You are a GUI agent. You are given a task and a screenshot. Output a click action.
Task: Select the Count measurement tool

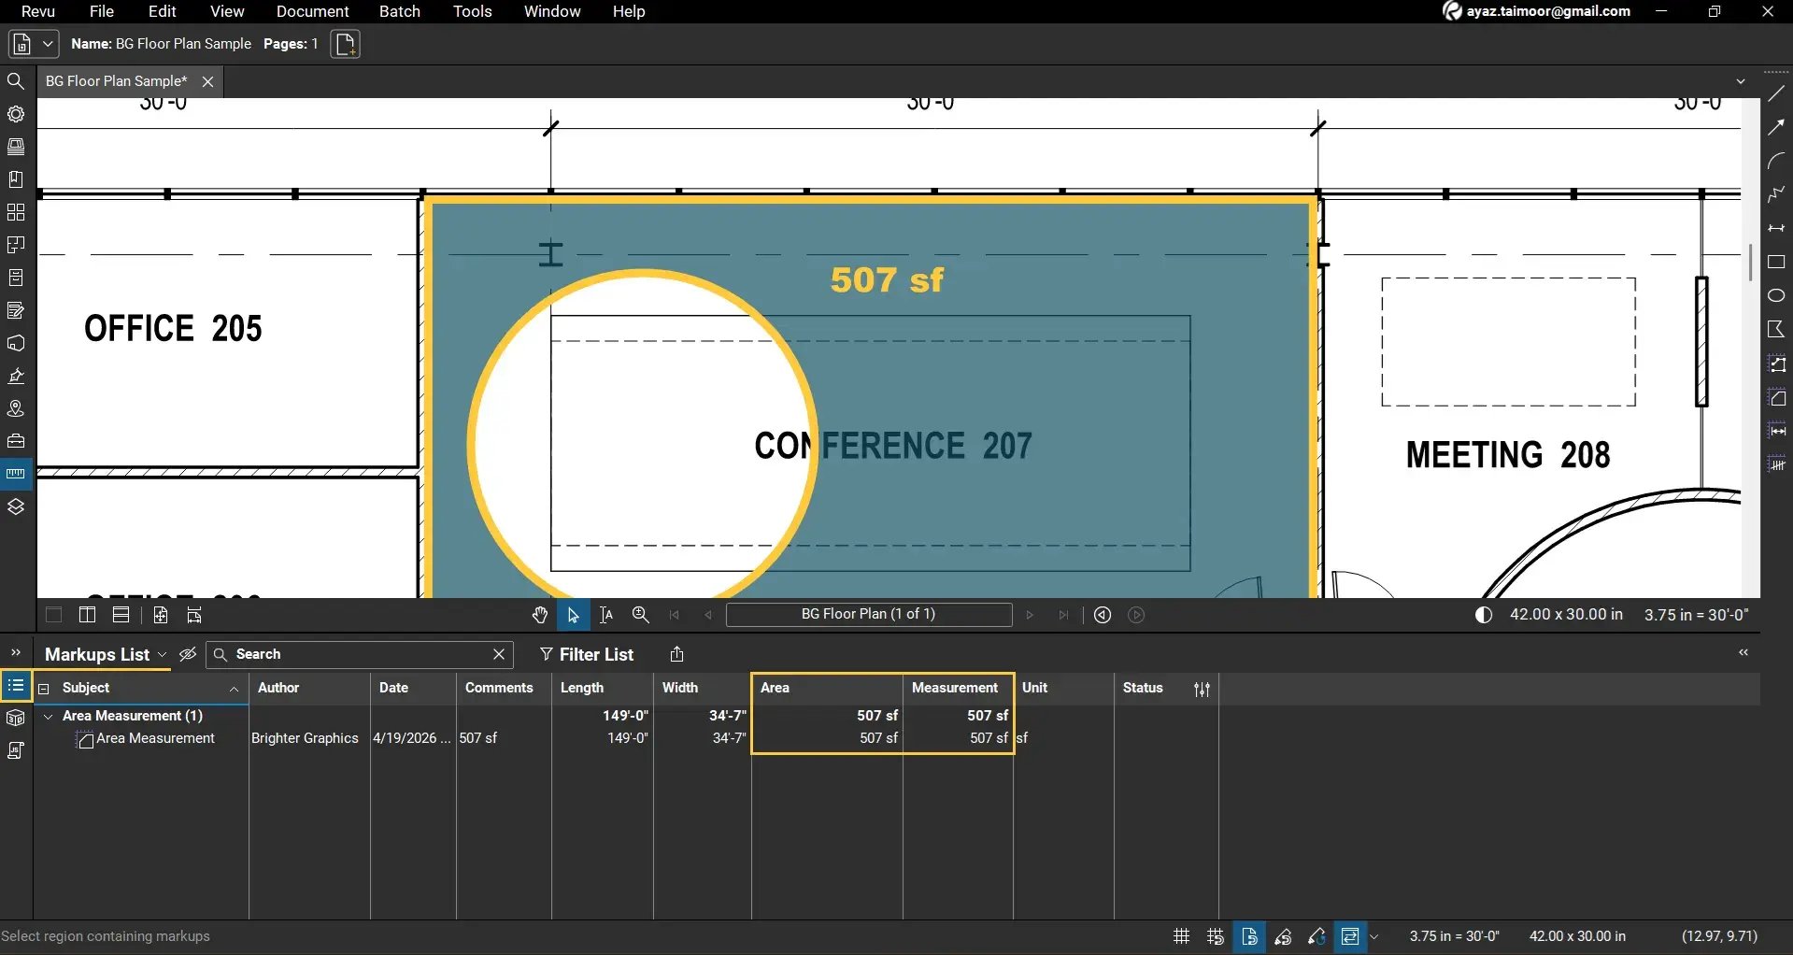(1776, 463)
